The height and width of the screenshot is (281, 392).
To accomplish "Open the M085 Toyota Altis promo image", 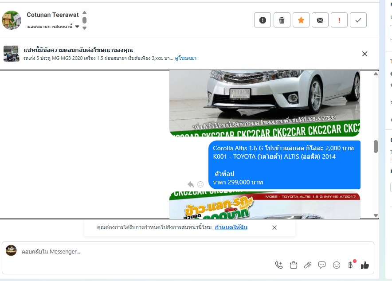I will click(265, 205).
